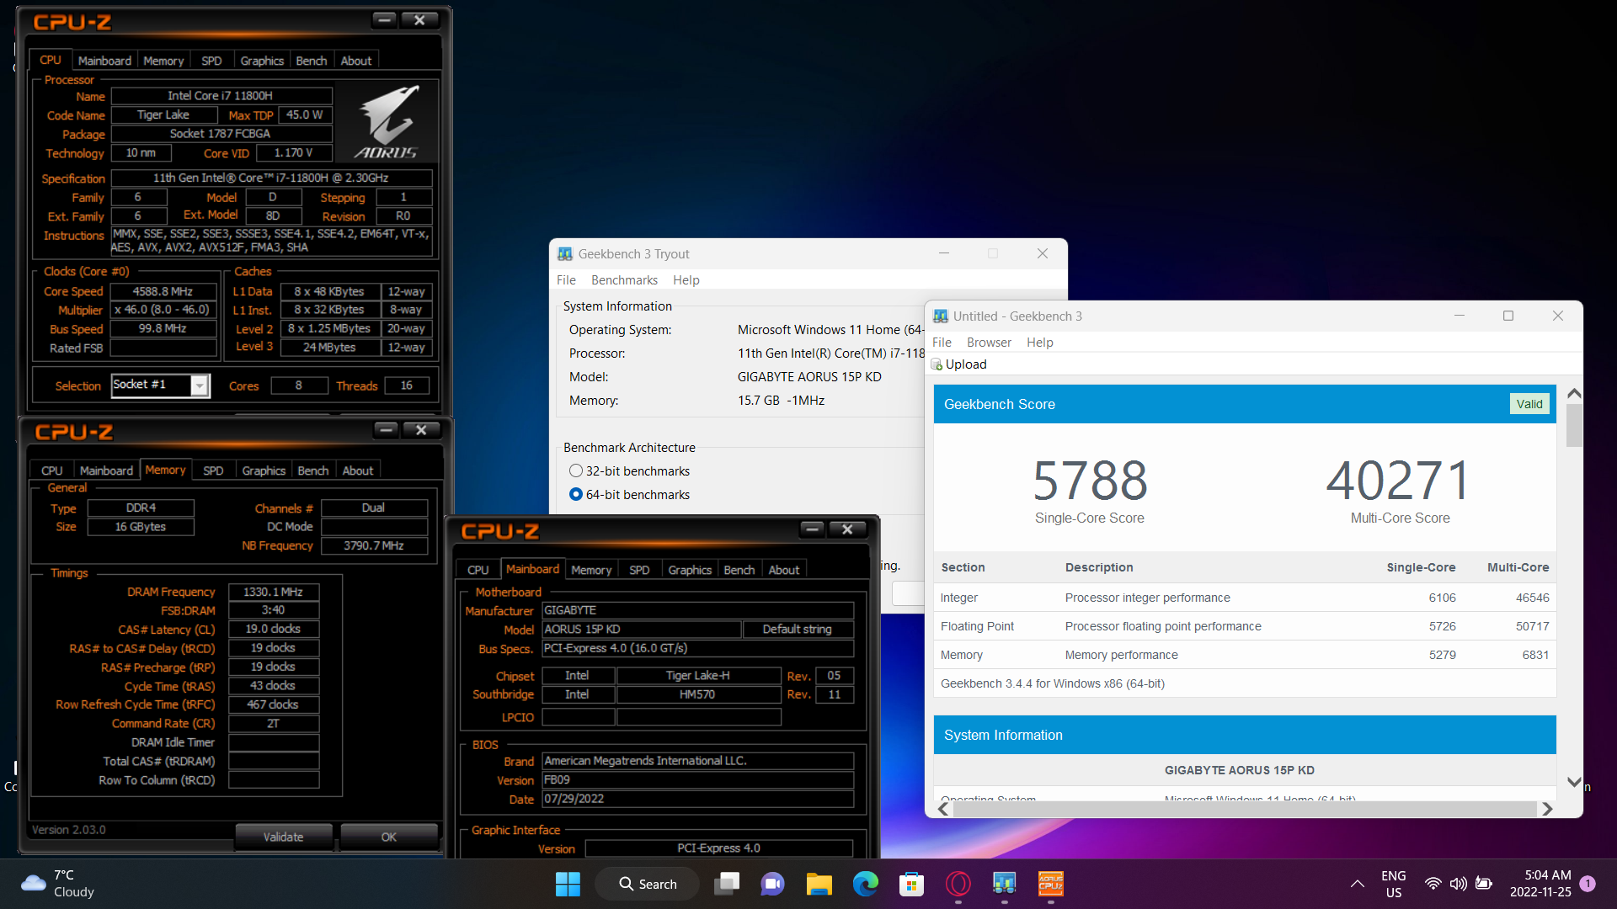Click the Valid badge in Geekbench Score

[1529, 404]
